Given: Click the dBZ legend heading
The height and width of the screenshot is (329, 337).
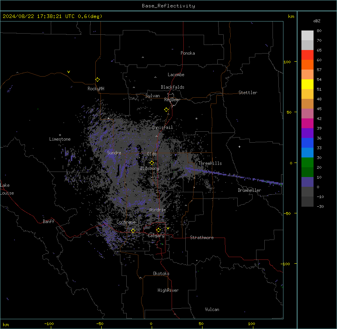Looking at the screenshot, I should click(x=317, y=21).
